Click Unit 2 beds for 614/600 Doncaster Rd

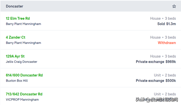(x=165, y=75)
